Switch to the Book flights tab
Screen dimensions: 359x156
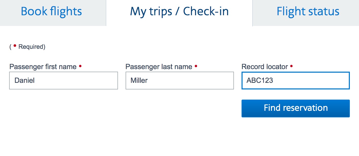click(51, 12)
